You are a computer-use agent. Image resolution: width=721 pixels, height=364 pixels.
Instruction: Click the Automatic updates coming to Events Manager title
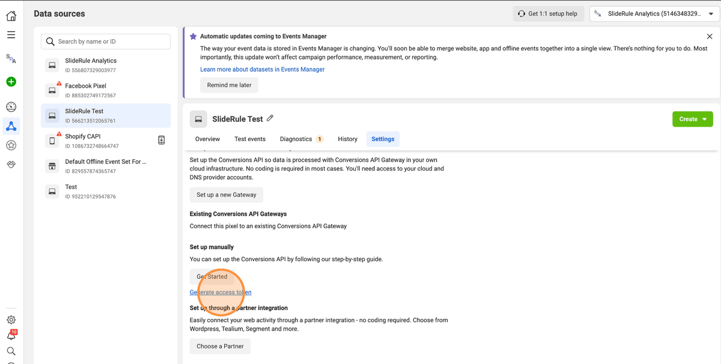click(263, 37)
